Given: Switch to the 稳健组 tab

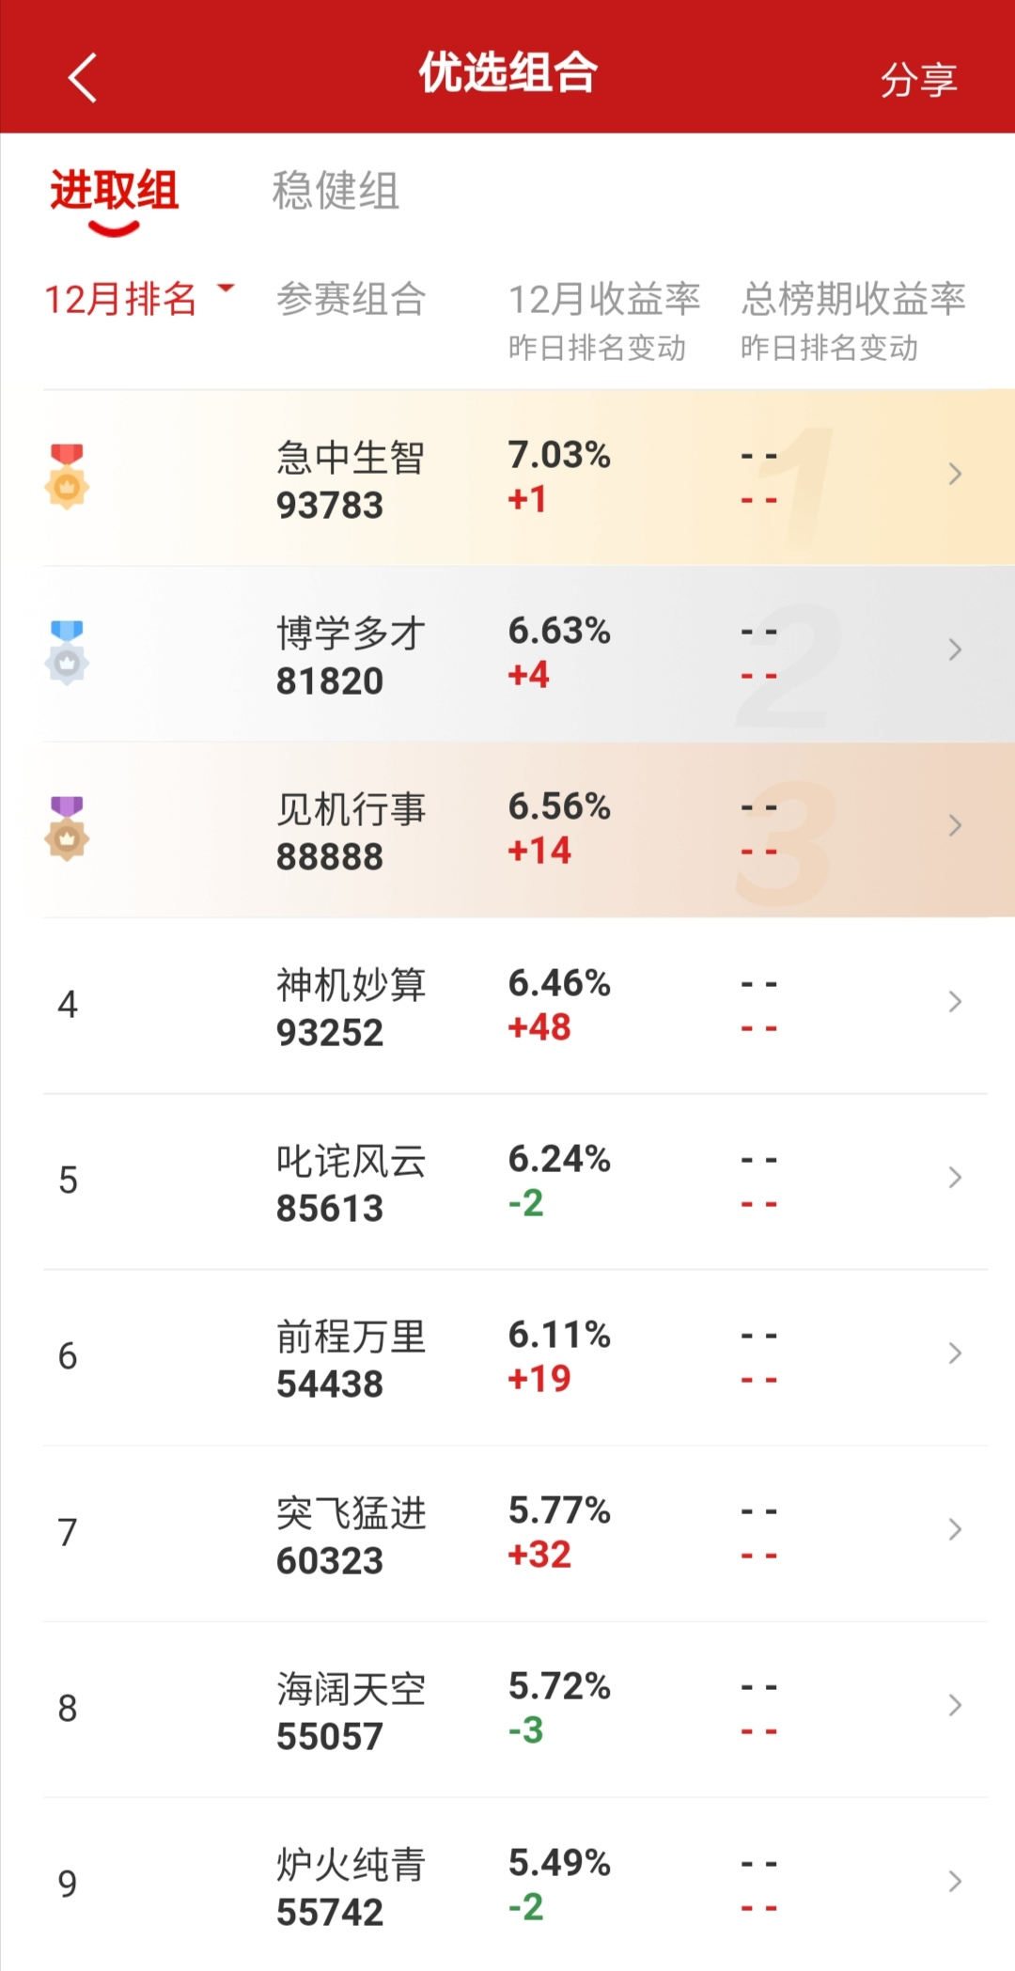Looking at the screenshot, I should point(336,191).
